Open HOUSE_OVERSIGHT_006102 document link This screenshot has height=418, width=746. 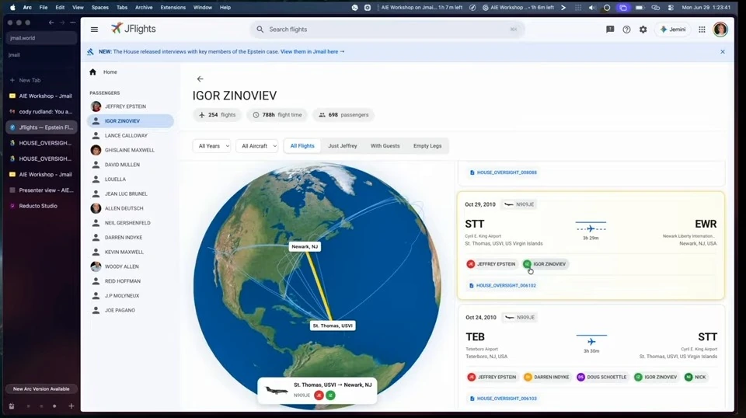(503, 286)
